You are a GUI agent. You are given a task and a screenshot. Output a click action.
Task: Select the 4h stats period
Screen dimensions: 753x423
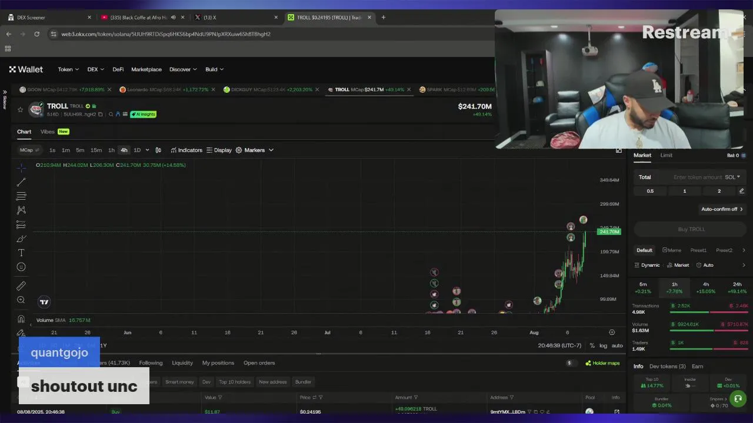point(706,287)
